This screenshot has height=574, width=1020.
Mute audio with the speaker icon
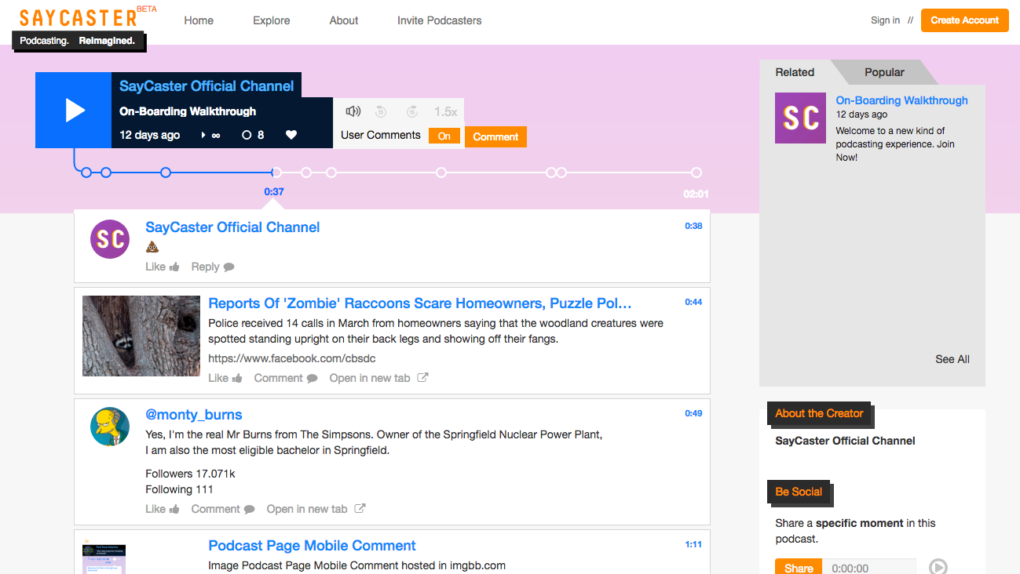[x=353, y=111]
